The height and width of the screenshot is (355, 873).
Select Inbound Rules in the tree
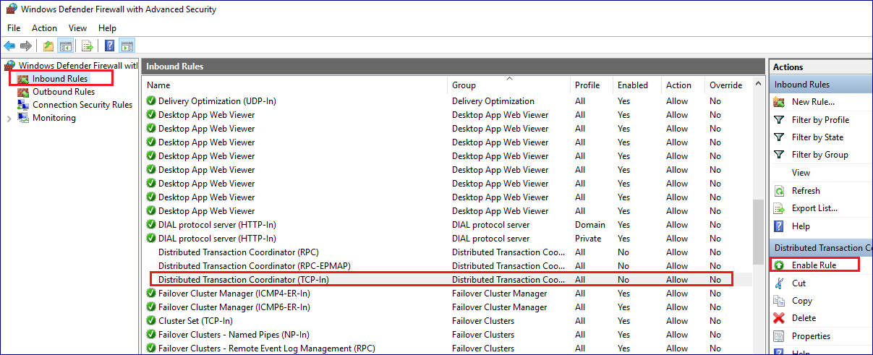point(60,78)
